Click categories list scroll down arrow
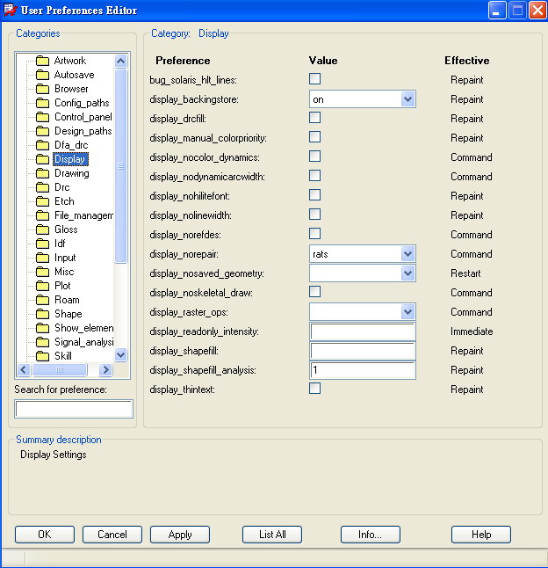The image size is (548, 568). coord(121,355)
